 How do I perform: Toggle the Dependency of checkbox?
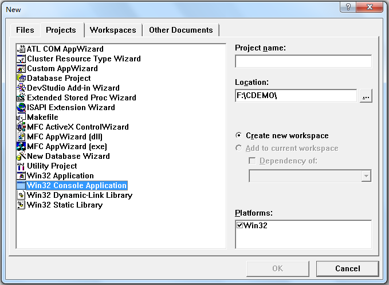pos(252,161)
